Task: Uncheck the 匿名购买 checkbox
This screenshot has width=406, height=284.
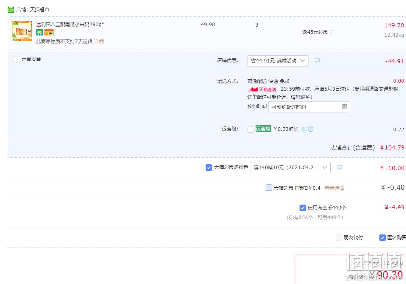Action: (x=383, y=237)
